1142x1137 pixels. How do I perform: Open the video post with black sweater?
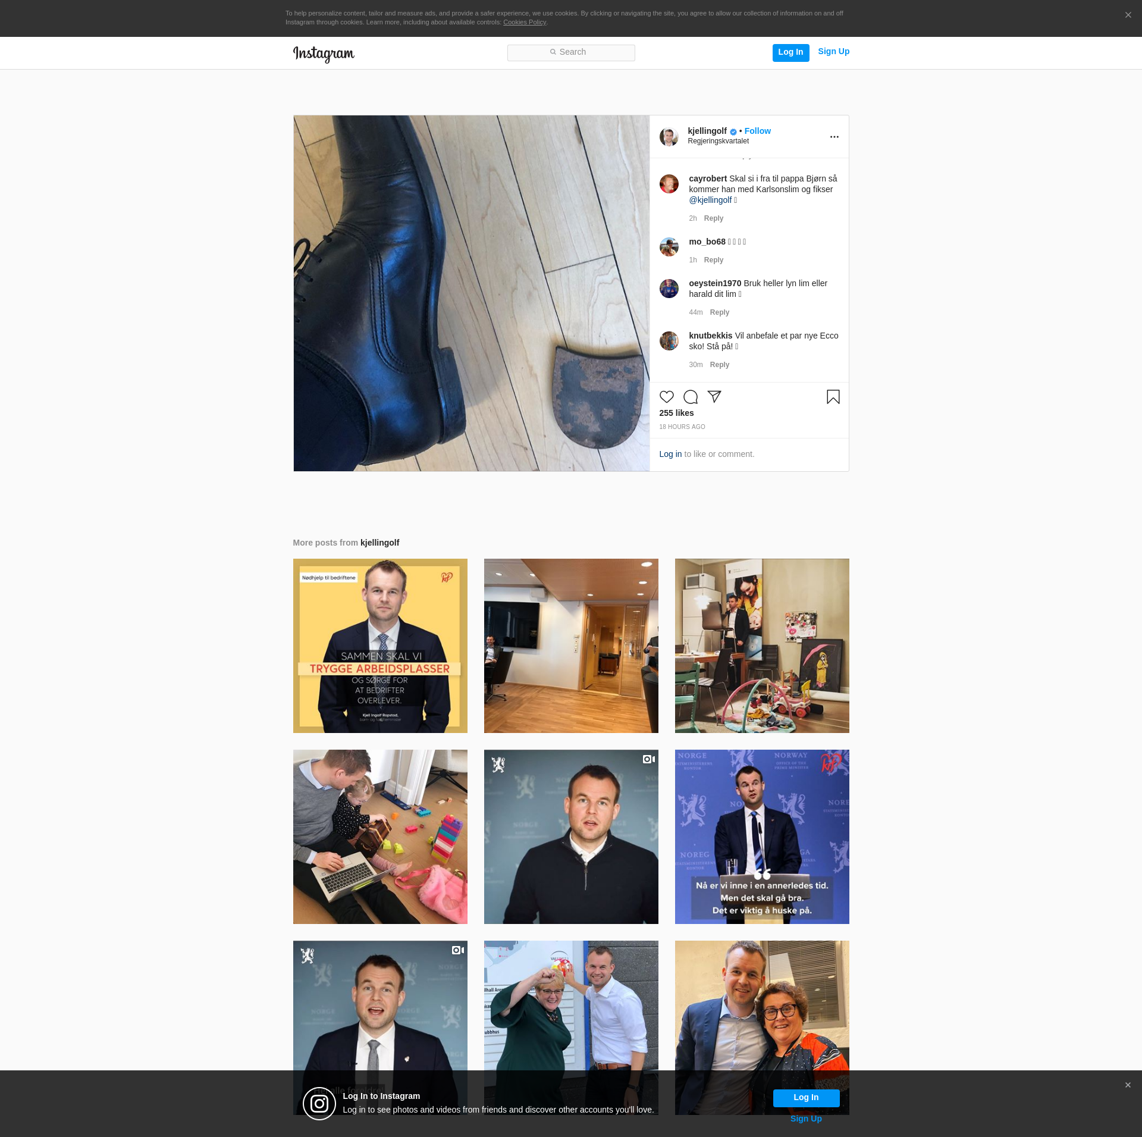tap(571, 837)
